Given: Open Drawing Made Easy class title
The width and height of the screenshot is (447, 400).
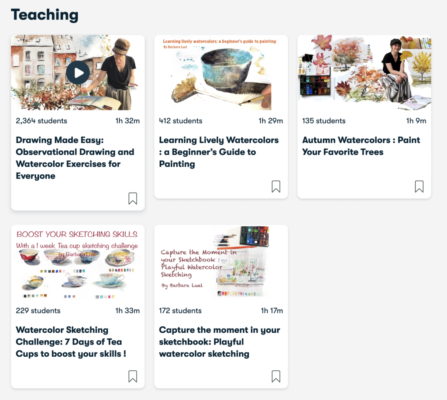Looking at the screenshot, I should pos(75,158).
